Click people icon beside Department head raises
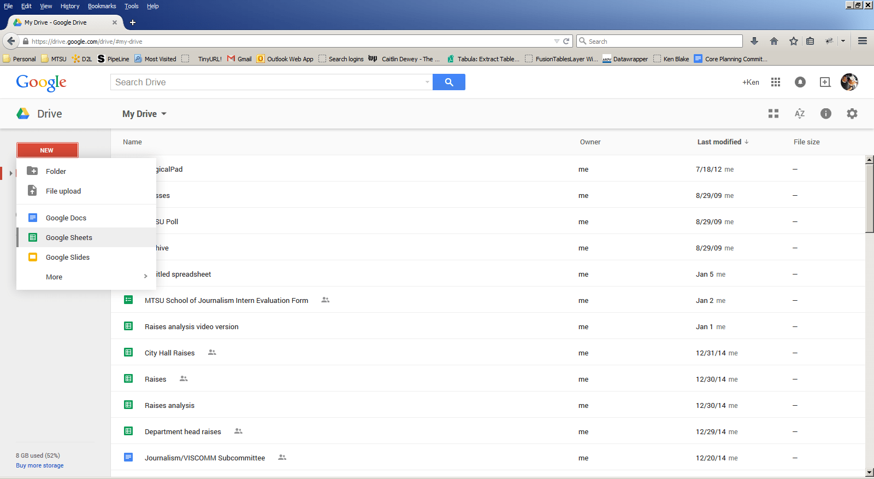 coord(238,431)
